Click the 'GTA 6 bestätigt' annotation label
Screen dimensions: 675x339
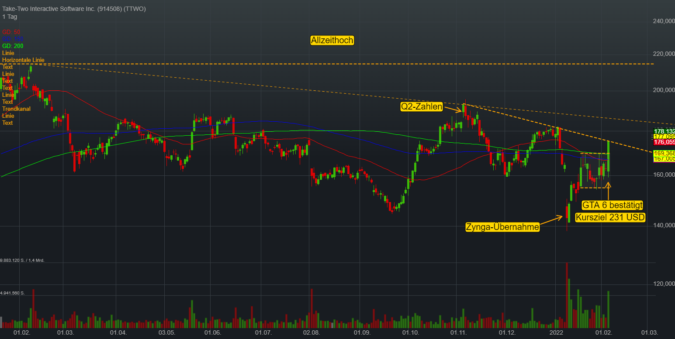pyautogui.click(x=613, y=205)
